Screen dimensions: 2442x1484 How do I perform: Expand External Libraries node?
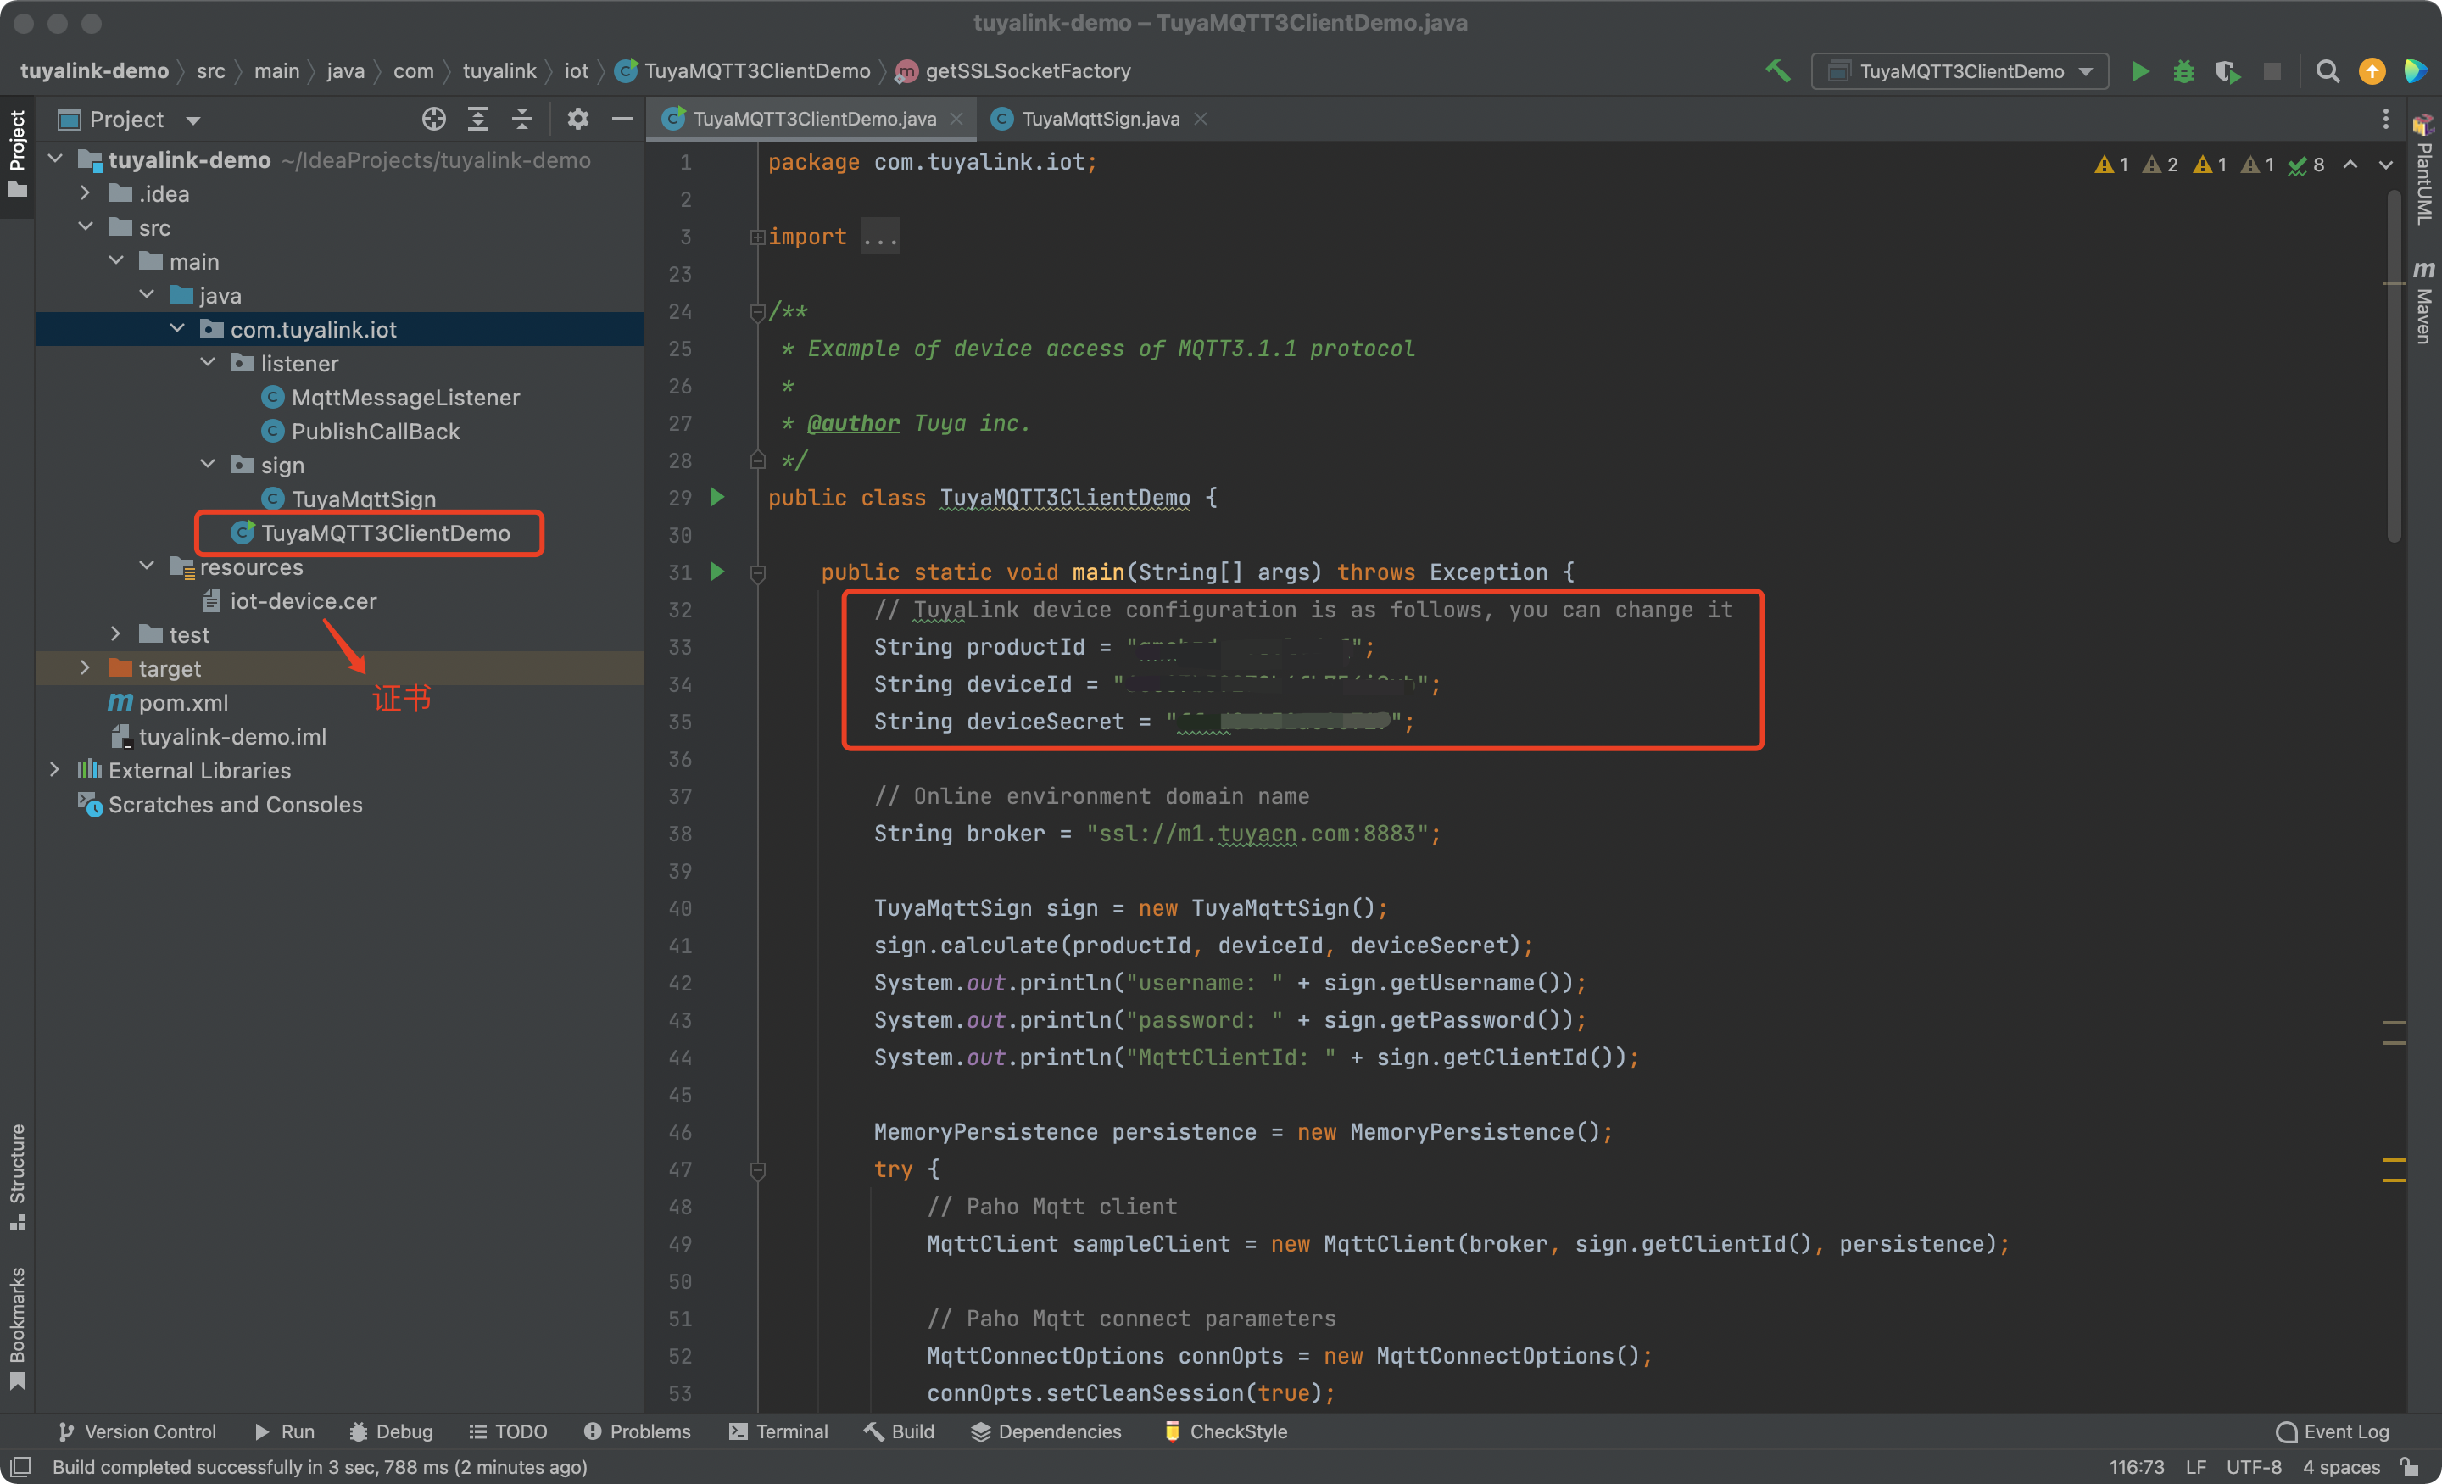pyautogui.click(x=55, y=769)
